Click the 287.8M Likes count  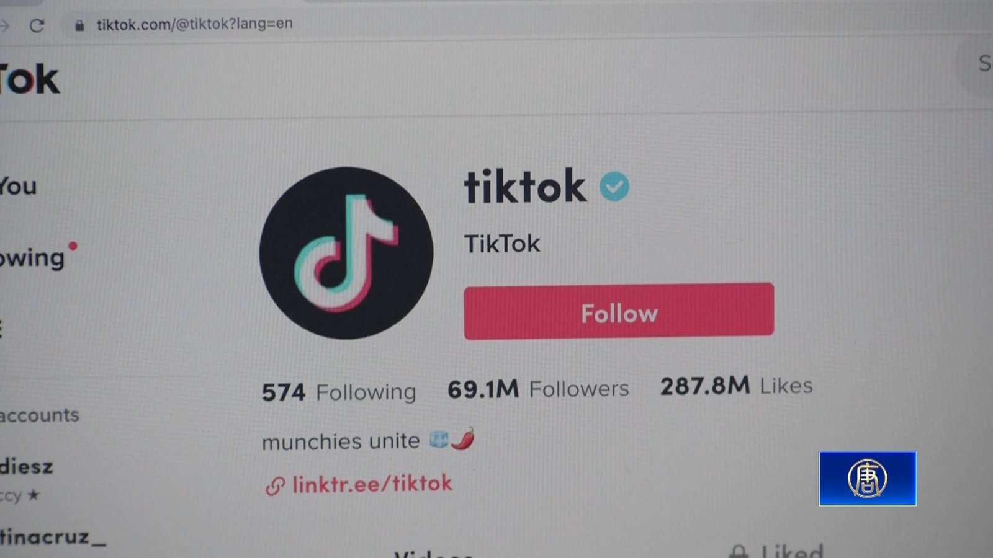(736, 386)
